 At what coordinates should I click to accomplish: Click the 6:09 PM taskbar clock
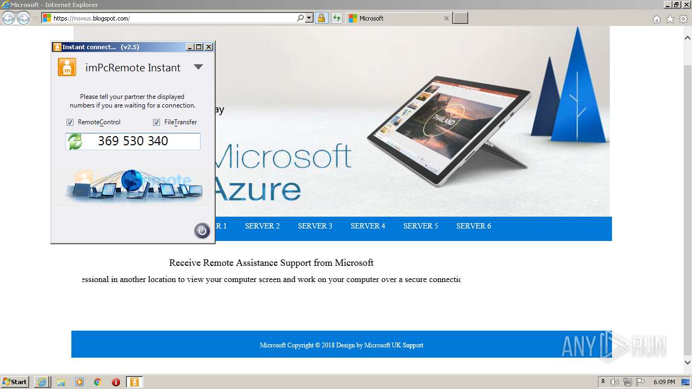[664, 382]
